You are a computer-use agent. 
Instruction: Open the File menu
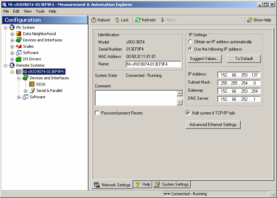pos(6,11)
